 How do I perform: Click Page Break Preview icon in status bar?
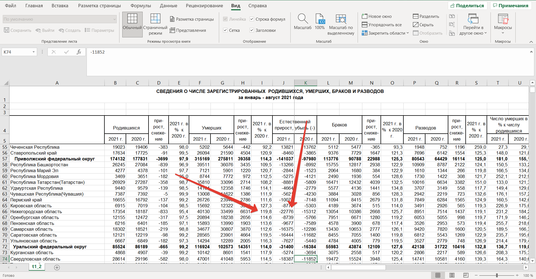(466, 275)
